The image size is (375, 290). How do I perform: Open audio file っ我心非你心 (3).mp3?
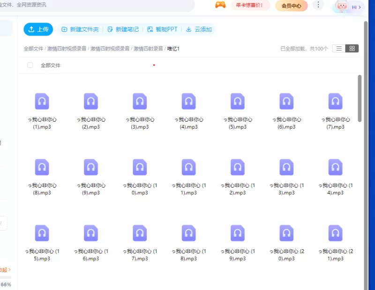click(140, 111)
